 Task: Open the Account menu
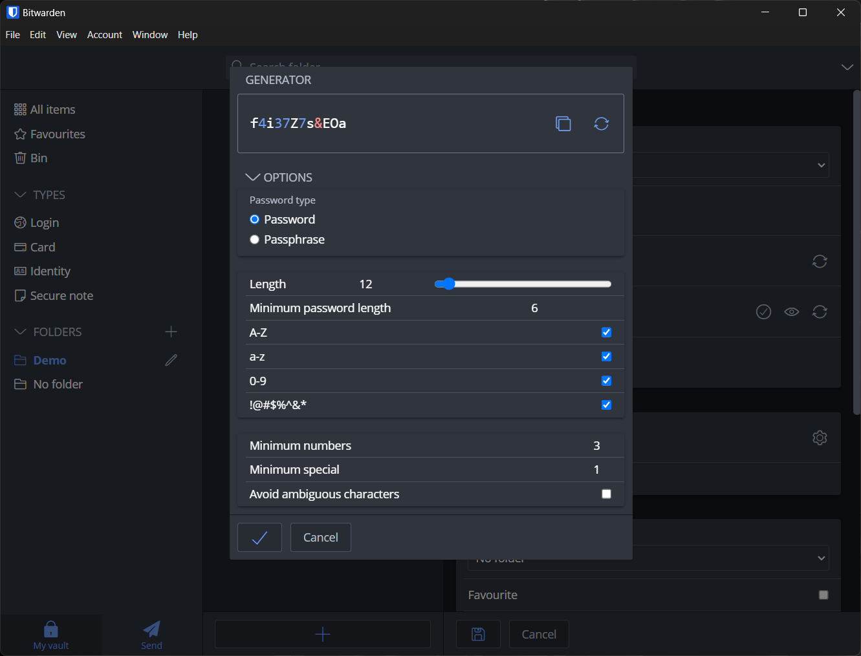pyautogui.click(x=105, y=35)
